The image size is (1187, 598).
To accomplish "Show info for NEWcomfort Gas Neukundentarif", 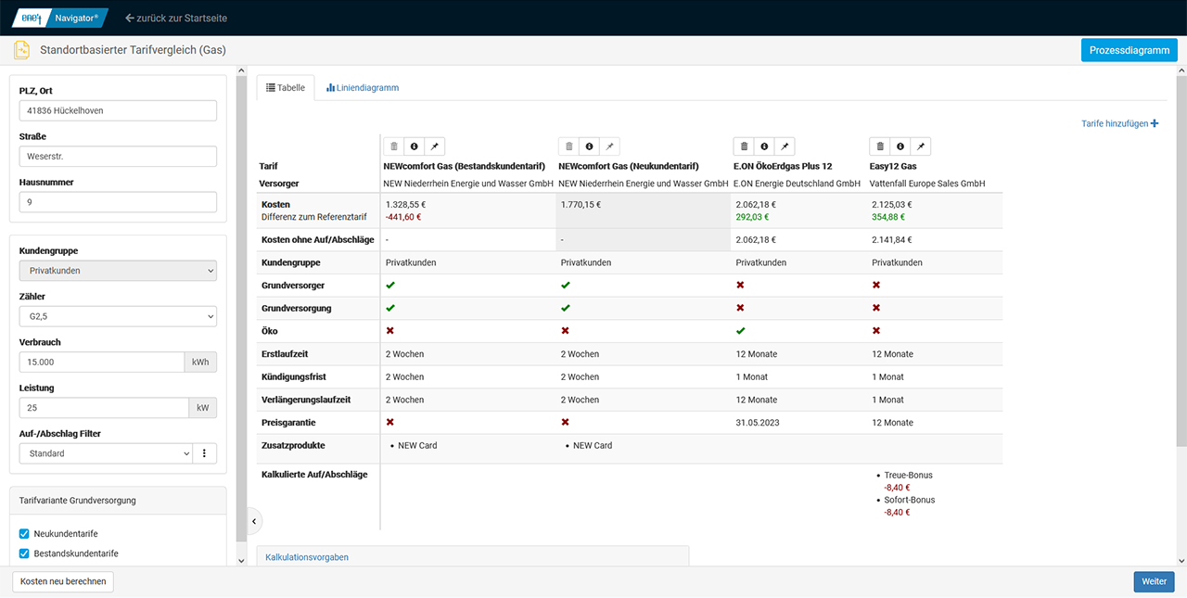I will [x=589, y=146].
